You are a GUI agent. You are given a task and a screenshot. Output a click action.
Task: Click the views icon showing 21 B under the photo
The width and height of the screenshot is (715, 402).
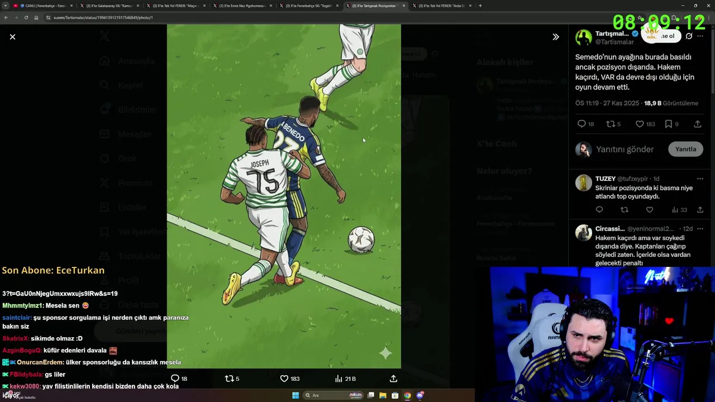(345, 379)
